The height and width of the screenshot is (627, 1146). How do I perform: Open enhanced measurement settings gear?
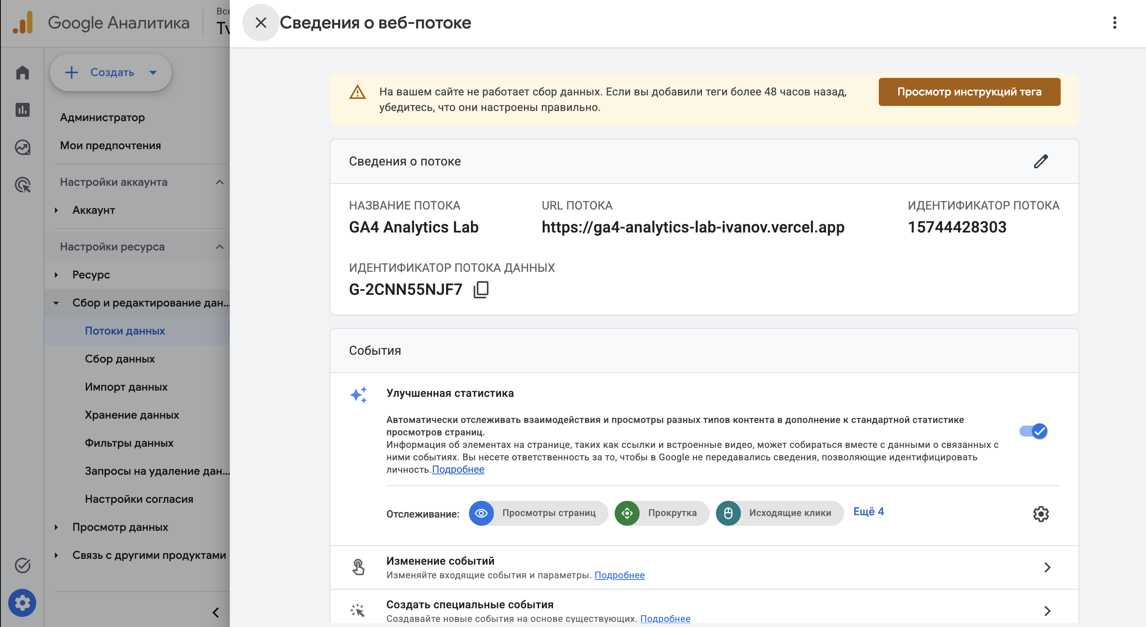pos(1040,514)
